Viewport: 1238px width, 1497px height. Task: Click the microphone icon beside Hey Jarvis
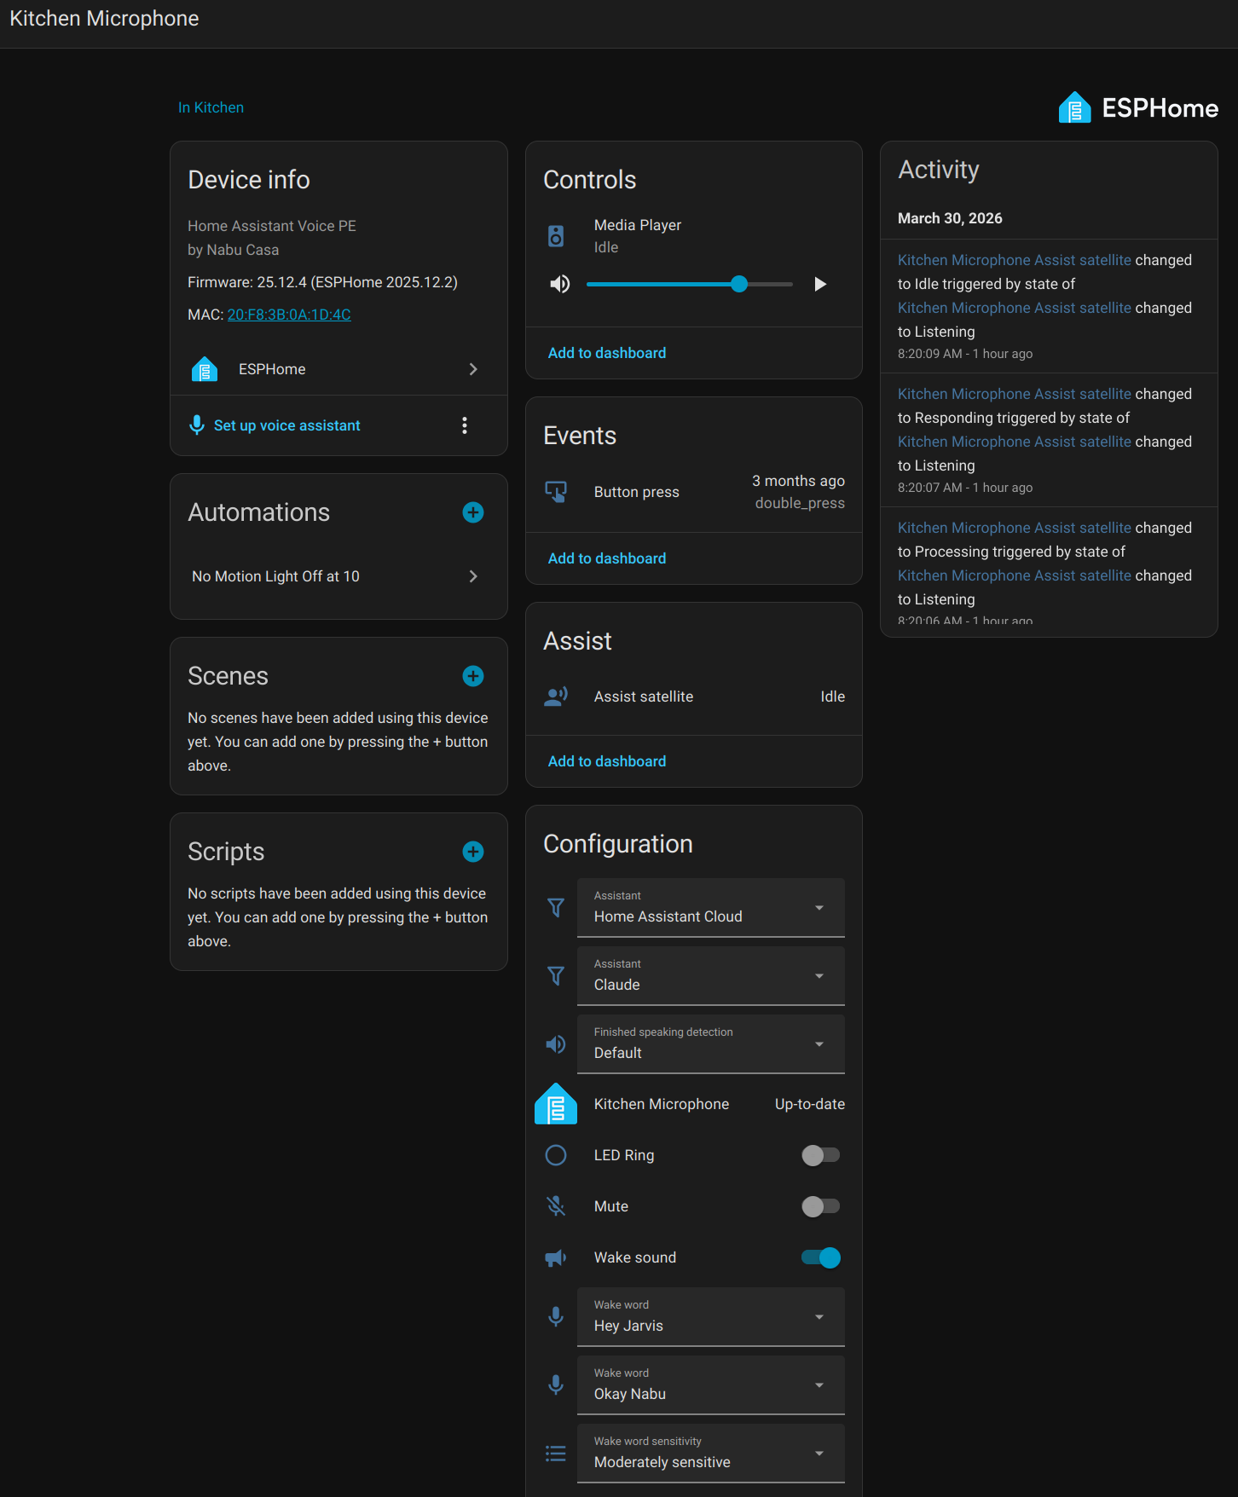point(556,1317)
